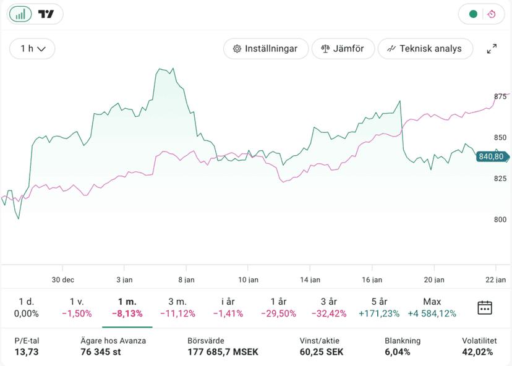Click the Jämför compare button
The width and height of the screenshot is (512, 366).
[x=343, y=49]
